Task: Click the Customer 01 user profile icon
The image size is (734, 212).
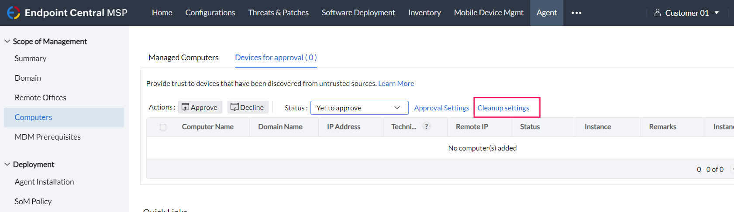Action: click(x=657, y=13)
